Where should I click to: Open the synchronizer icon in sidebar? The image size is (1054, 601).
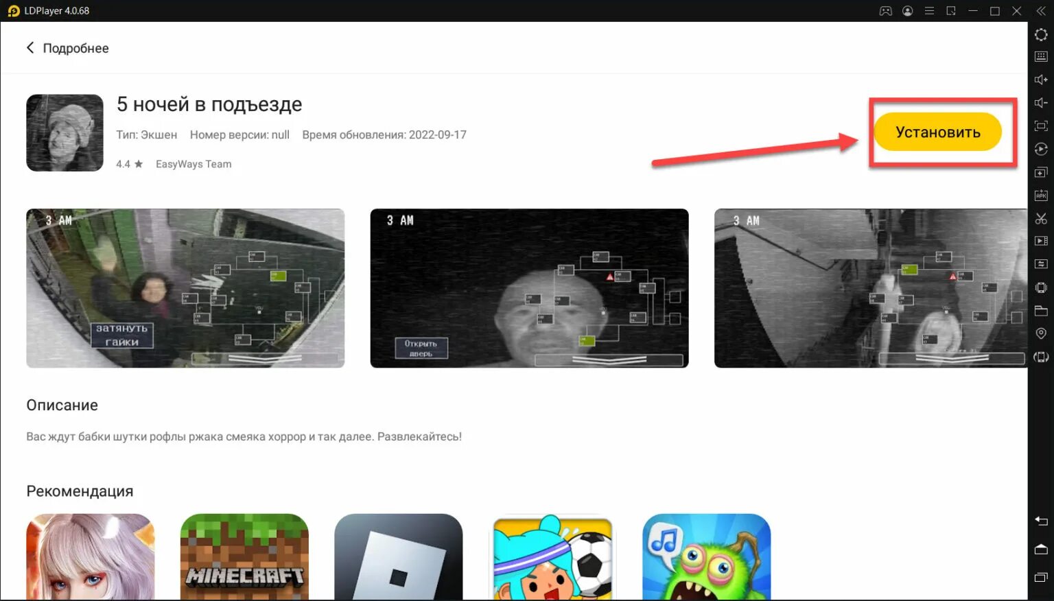coord(1041,264)
